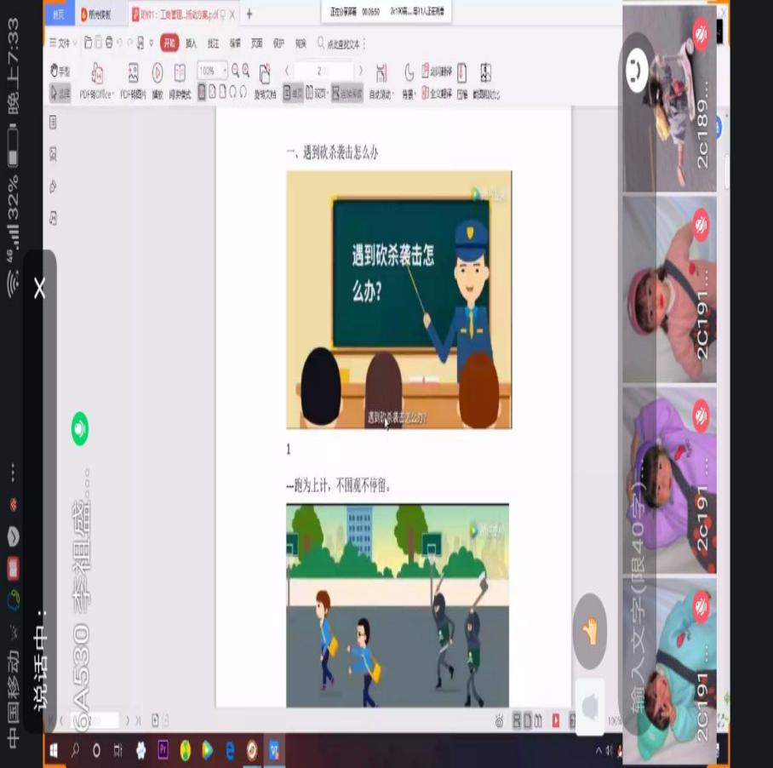Click the page number input field
Image resolution: width=773 pixels, height=768 pixels.
tap(323, 71)
